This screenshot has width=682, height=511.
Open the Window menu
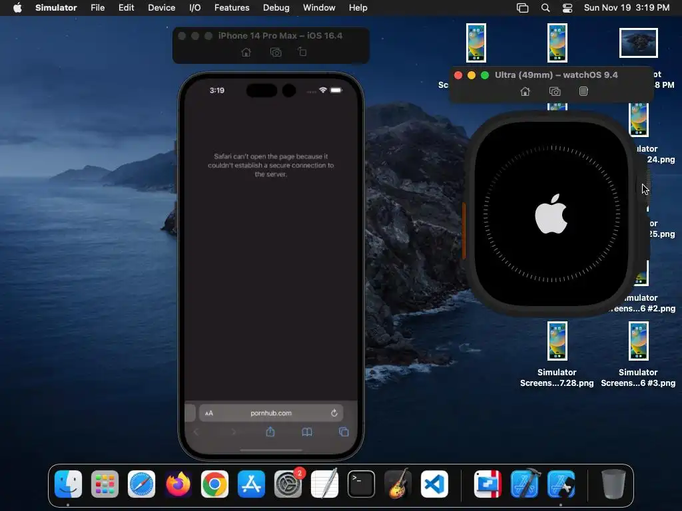pyautogui.click(x=319, y=8)
